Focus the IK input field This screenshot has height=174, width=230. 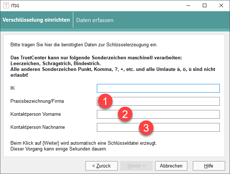(x=158, y=88)
